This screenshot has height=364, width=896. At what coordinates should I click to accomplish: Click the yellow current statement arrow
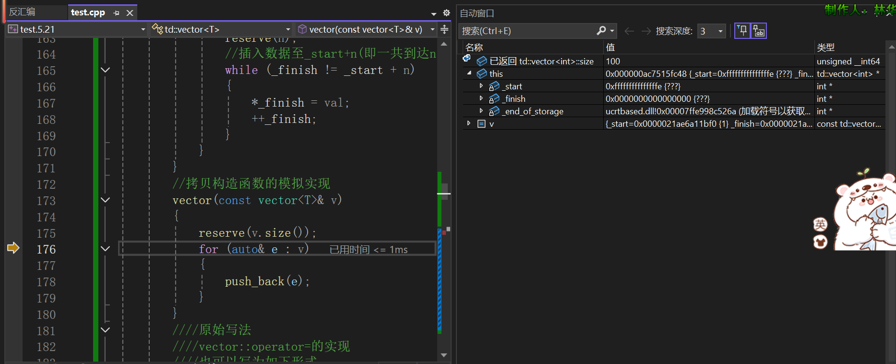click(x=13, y=248)
